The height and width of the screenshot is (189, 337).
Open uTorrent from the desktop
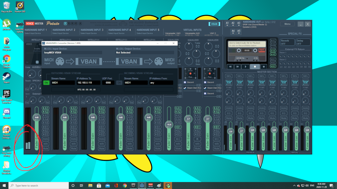point(7,24)
